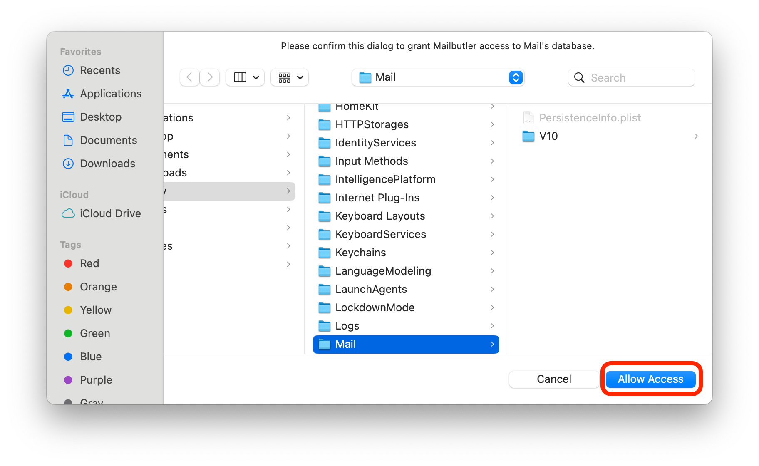Open the Mail location path popup
This screenshot has height=466, width=759.
(x=438, y=77)
